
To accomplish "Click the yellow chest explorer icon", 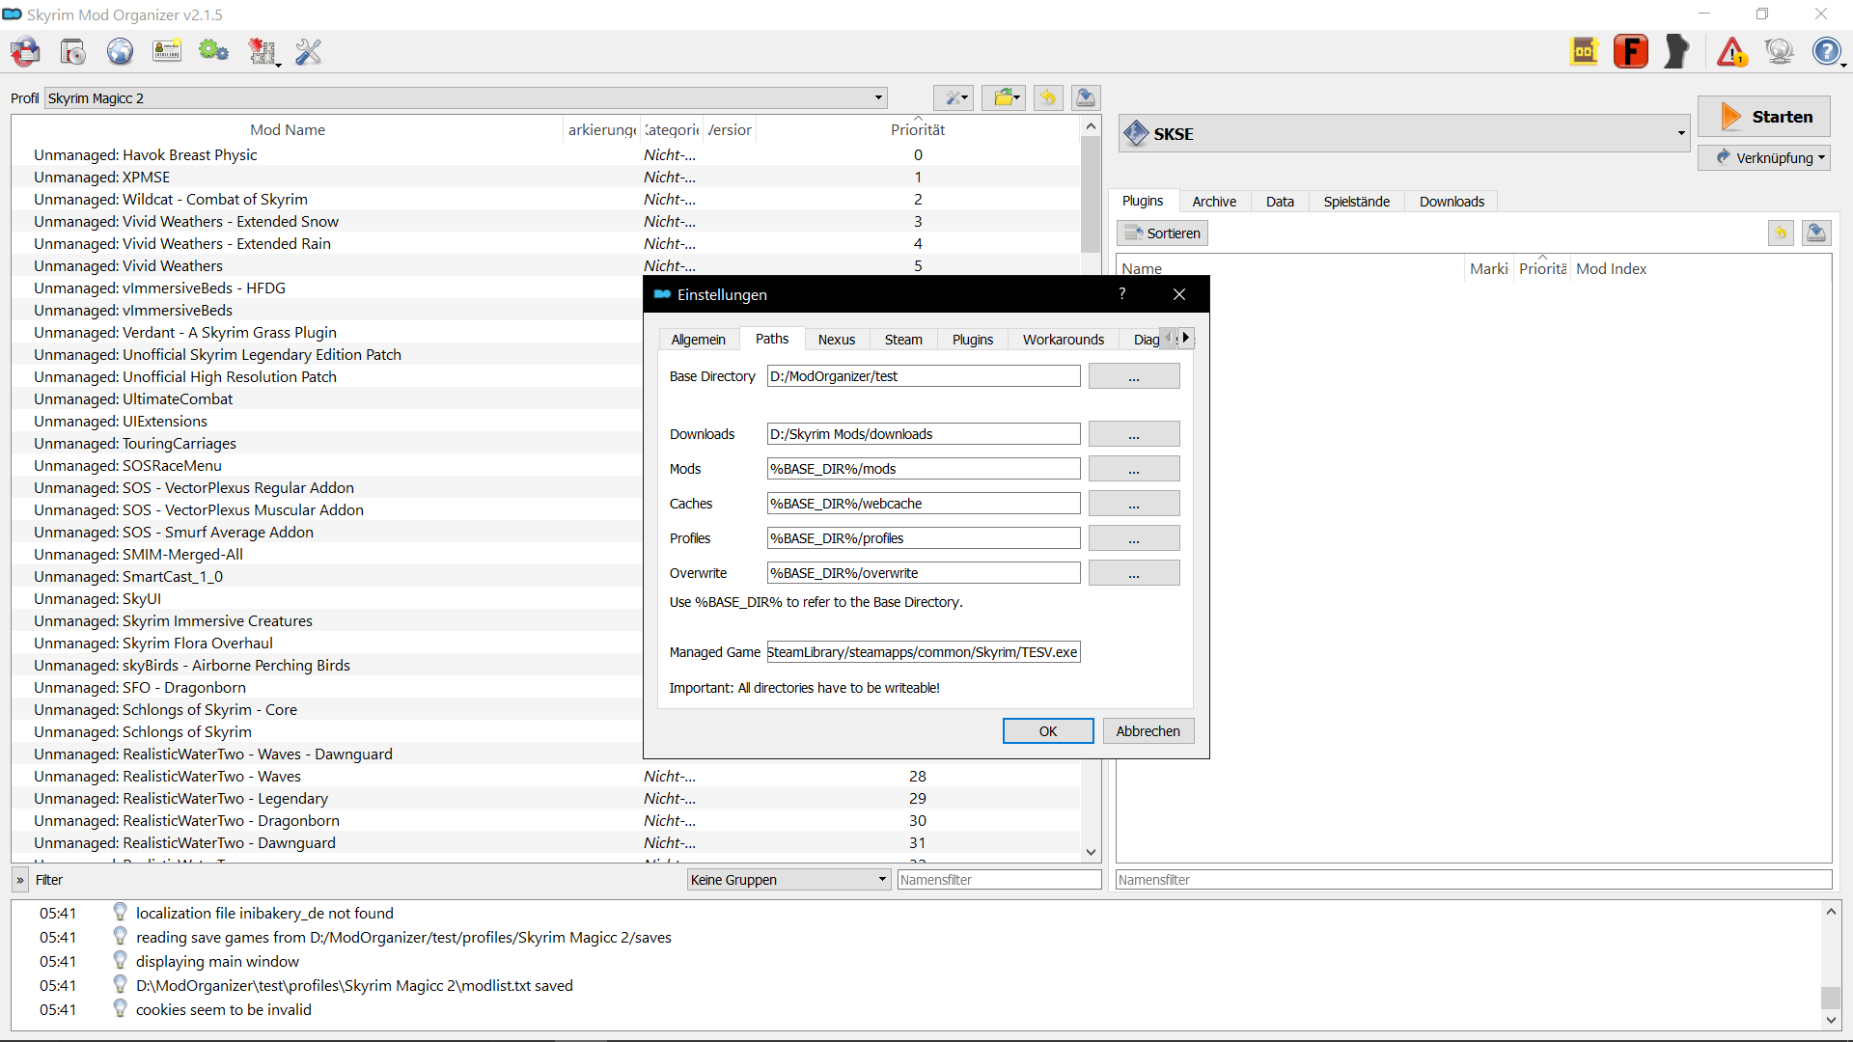I will [x=1584, y=50].
